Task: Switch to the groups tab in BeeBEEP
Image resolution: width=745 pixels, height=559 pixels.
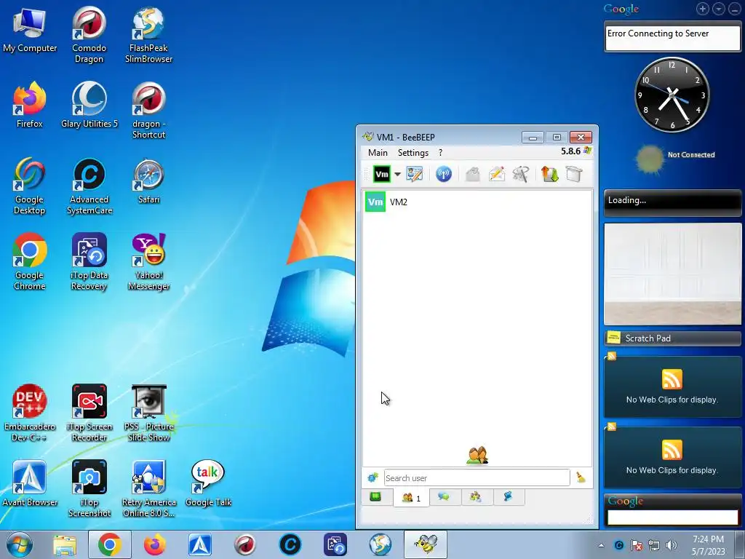Action: coord(476,497)
